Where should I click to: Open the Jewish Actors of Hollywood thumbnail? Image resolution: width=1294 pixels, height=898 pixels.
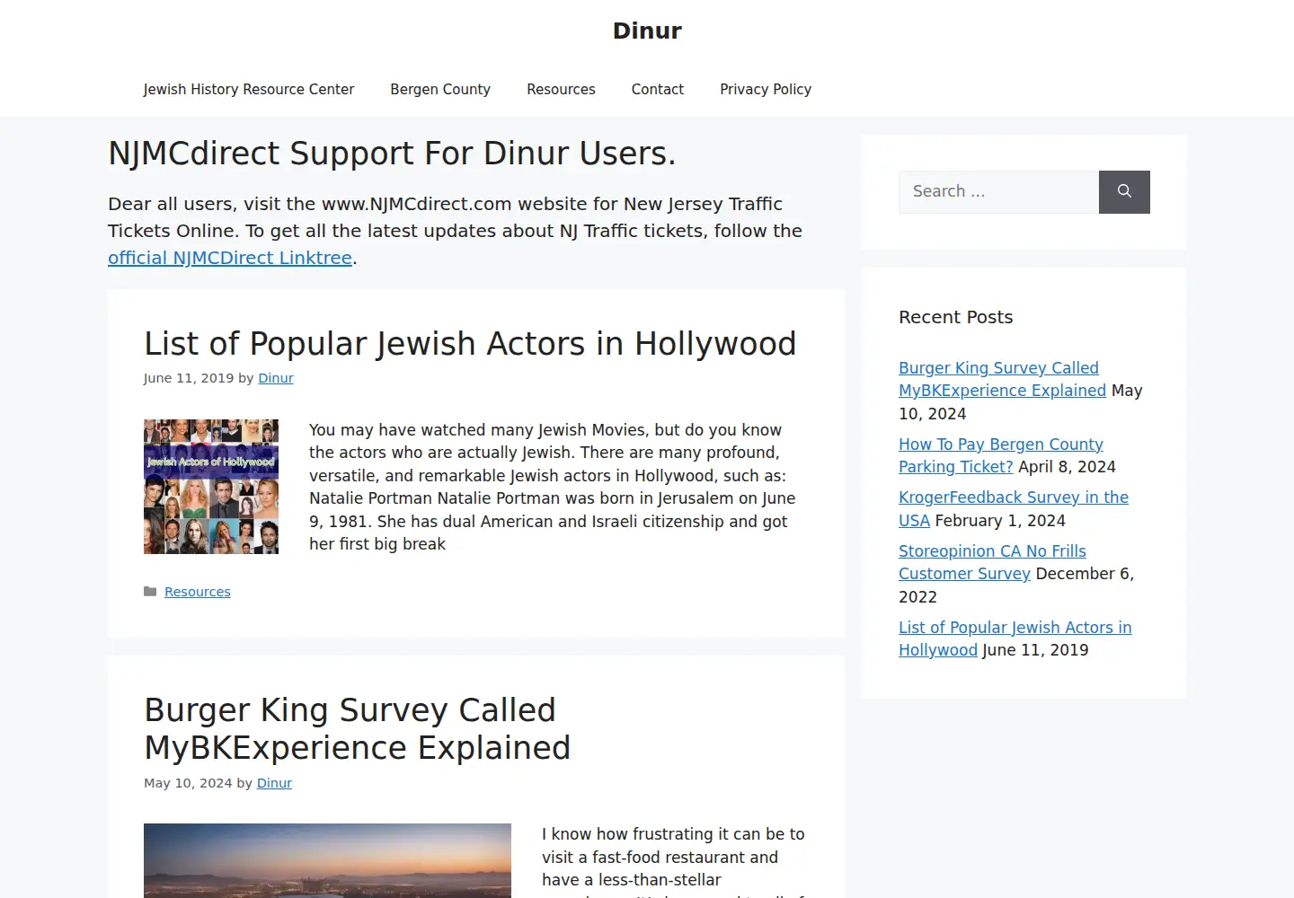[x=211, y=487]
